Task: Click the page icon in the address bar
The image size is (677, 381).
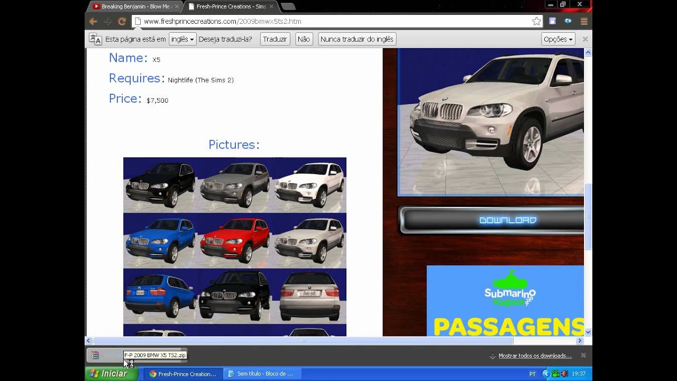Action: point(138,21)
